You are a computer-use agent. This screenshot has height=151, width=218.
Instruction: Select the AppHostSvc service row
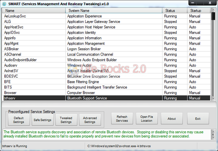click(x=107, y=27)
